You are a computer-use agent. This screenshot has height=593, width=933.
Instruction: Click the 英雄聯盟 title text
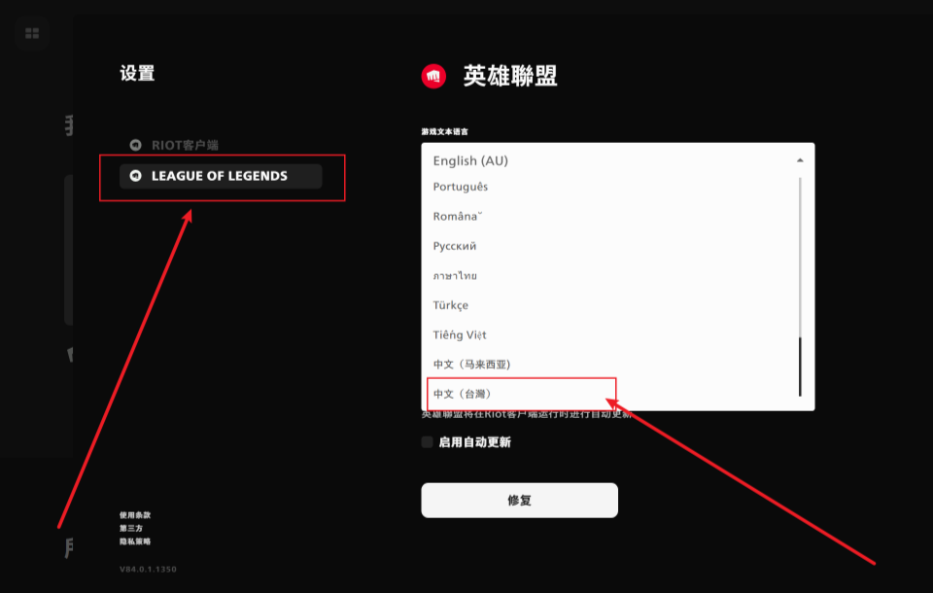click(510, 76)
